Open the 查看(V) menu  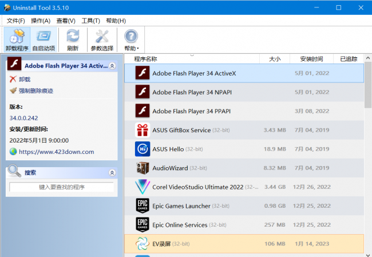66,21
